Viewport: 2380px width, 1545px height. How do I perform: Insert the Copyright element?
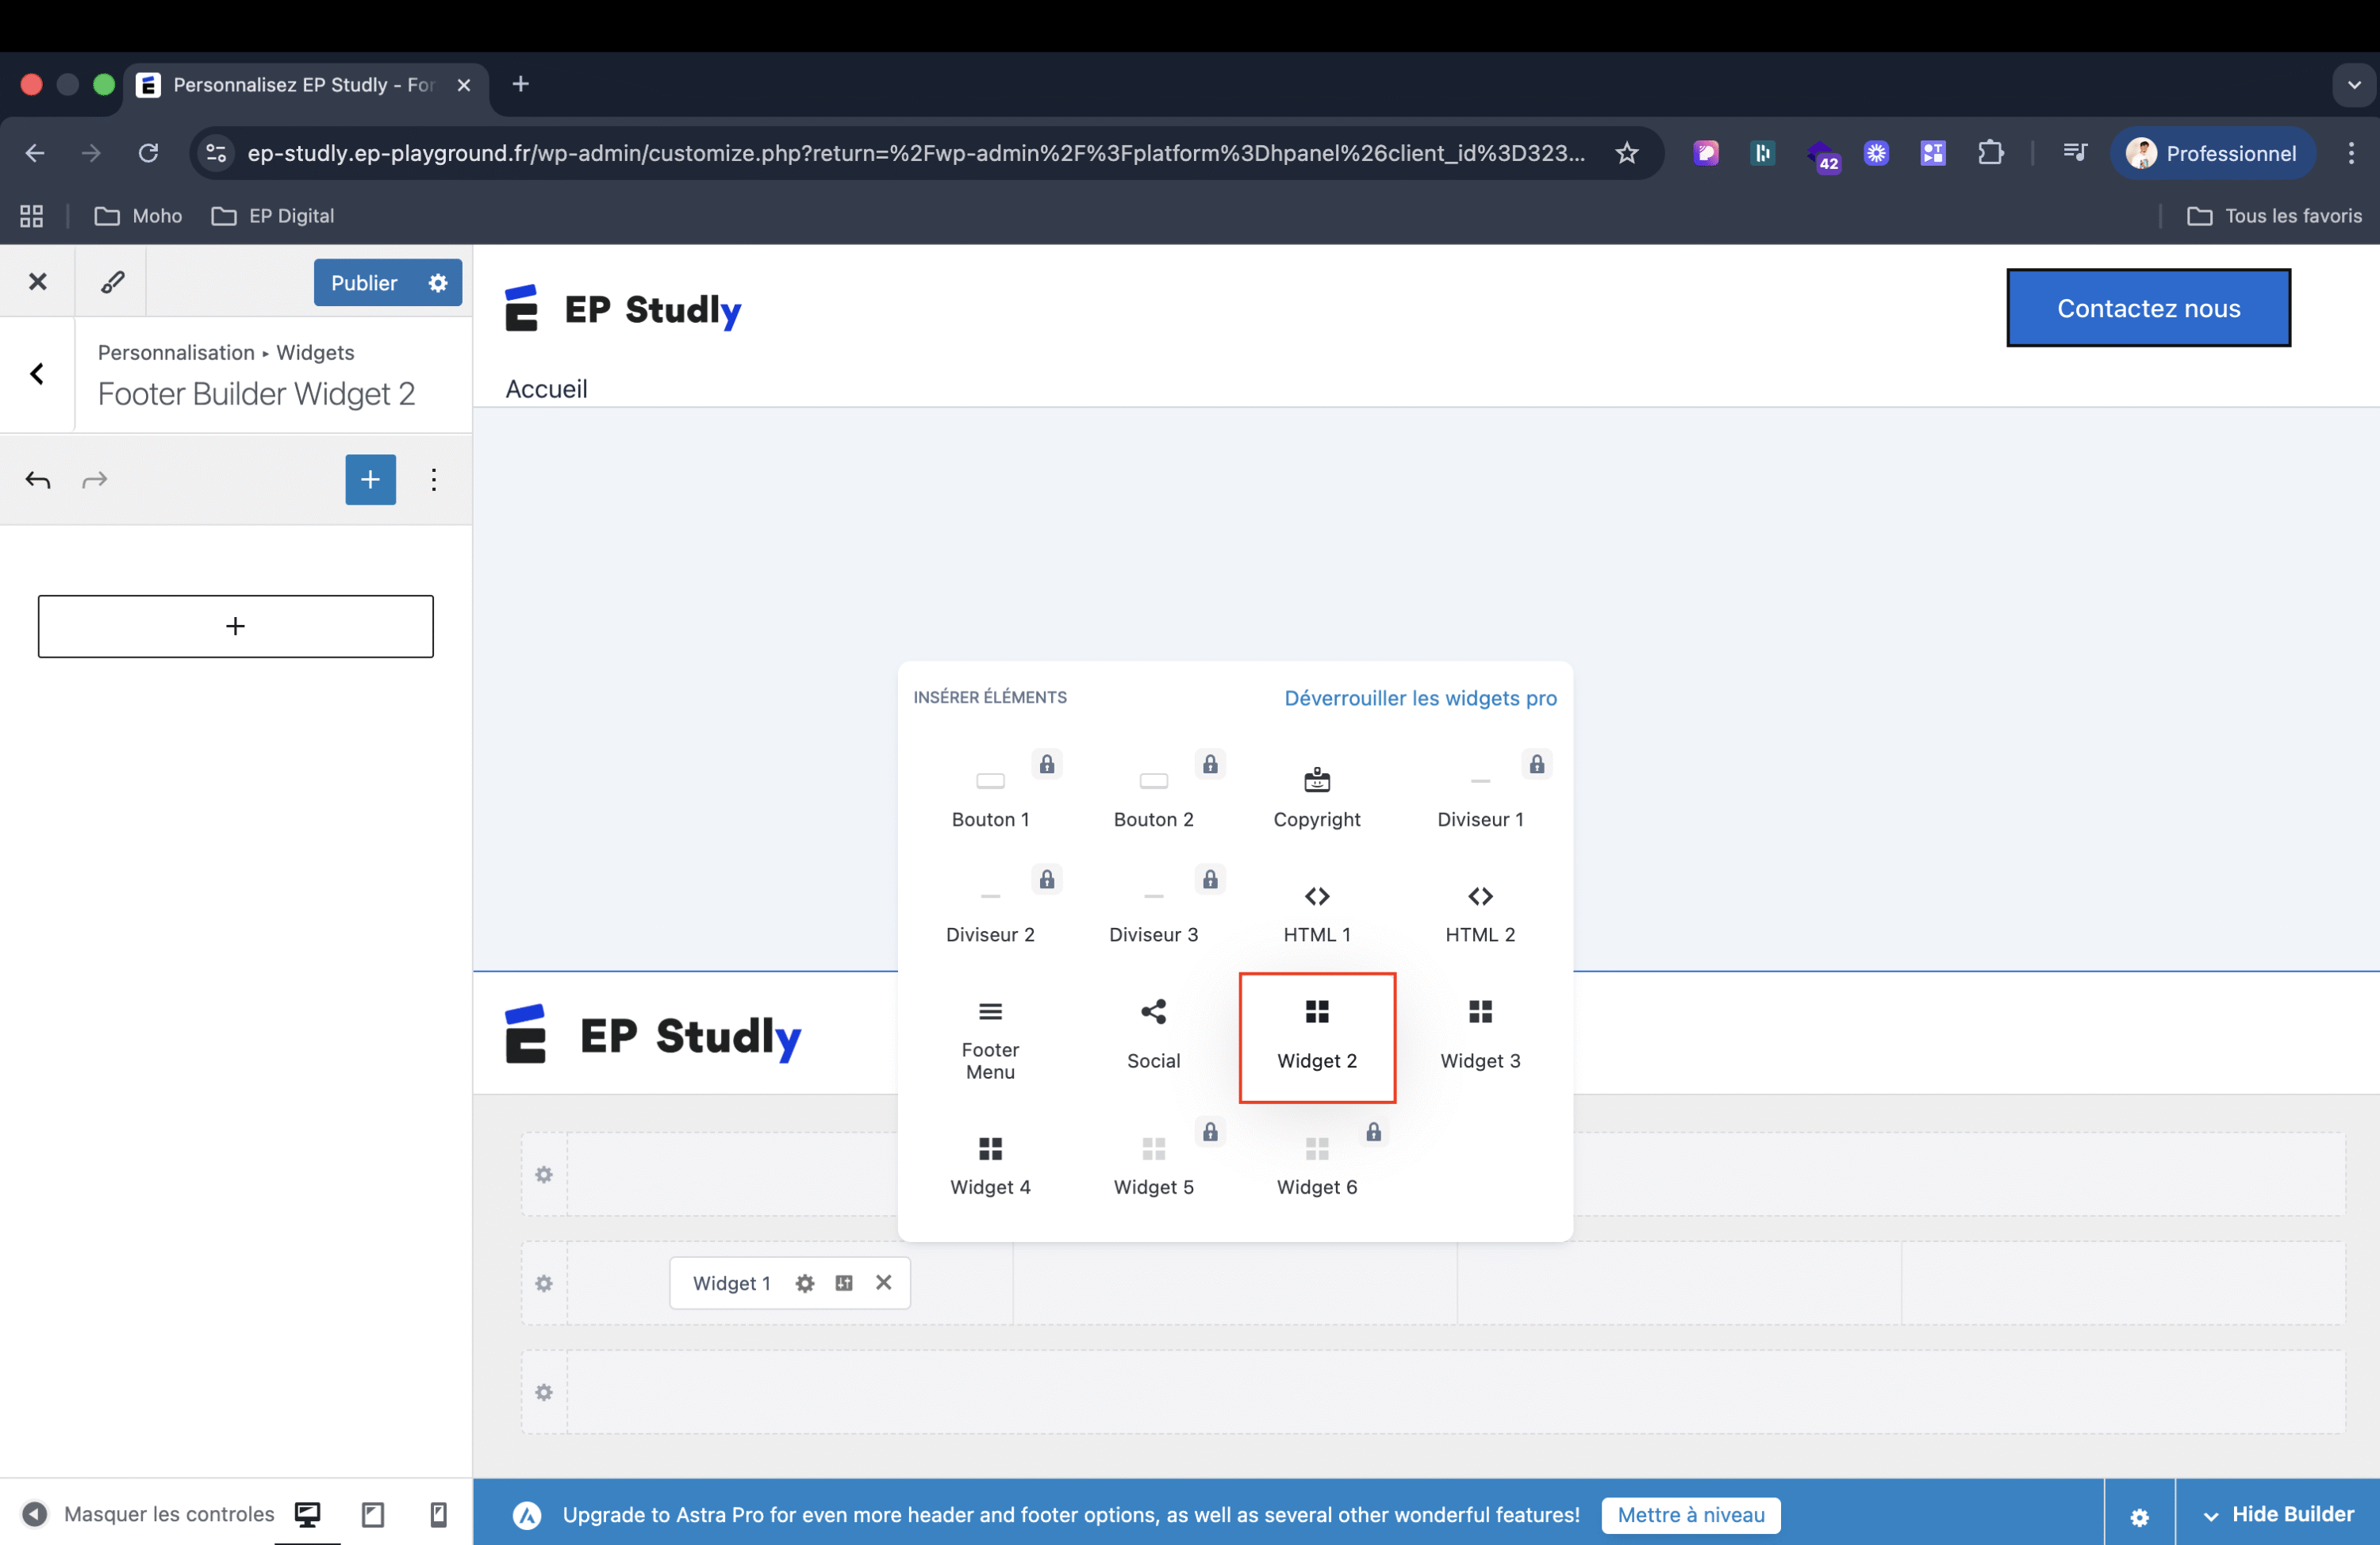click(1316, 797)
